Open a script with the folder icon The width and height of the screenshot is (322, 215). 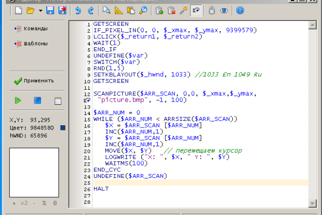(31, 10)
